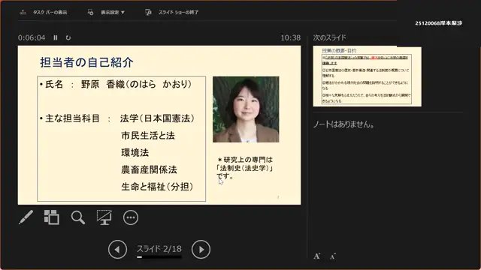Click the 法学(日本国憲法) line
This screenshot has width=481, height=270.
tap(157, 118)
